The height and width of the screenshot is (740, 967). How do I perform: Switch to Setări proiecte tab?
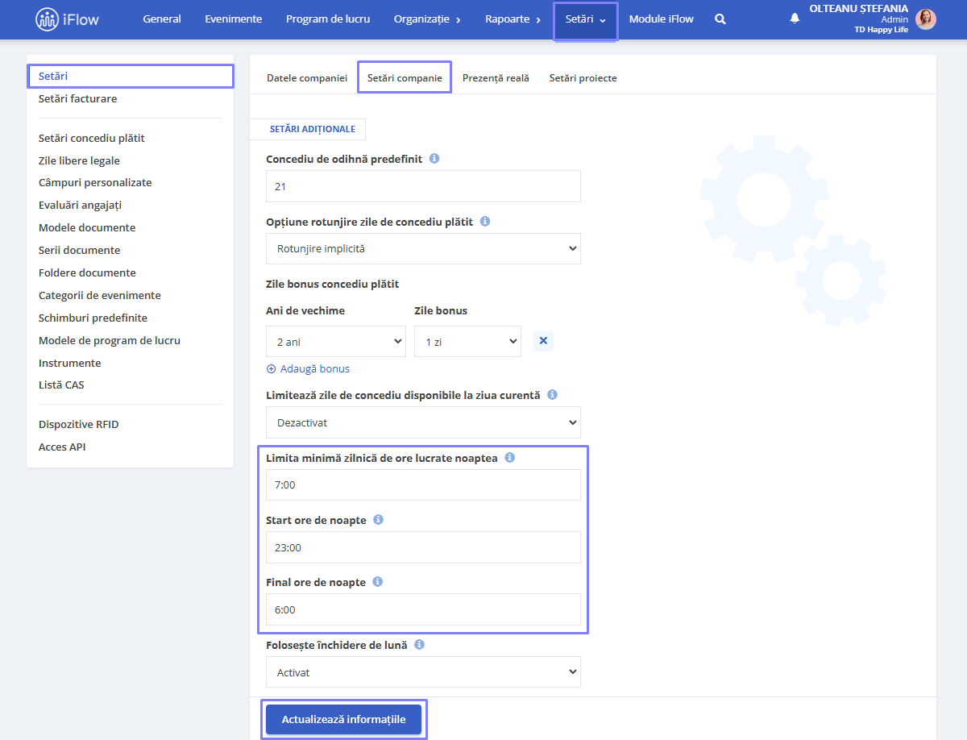point(583,78)
